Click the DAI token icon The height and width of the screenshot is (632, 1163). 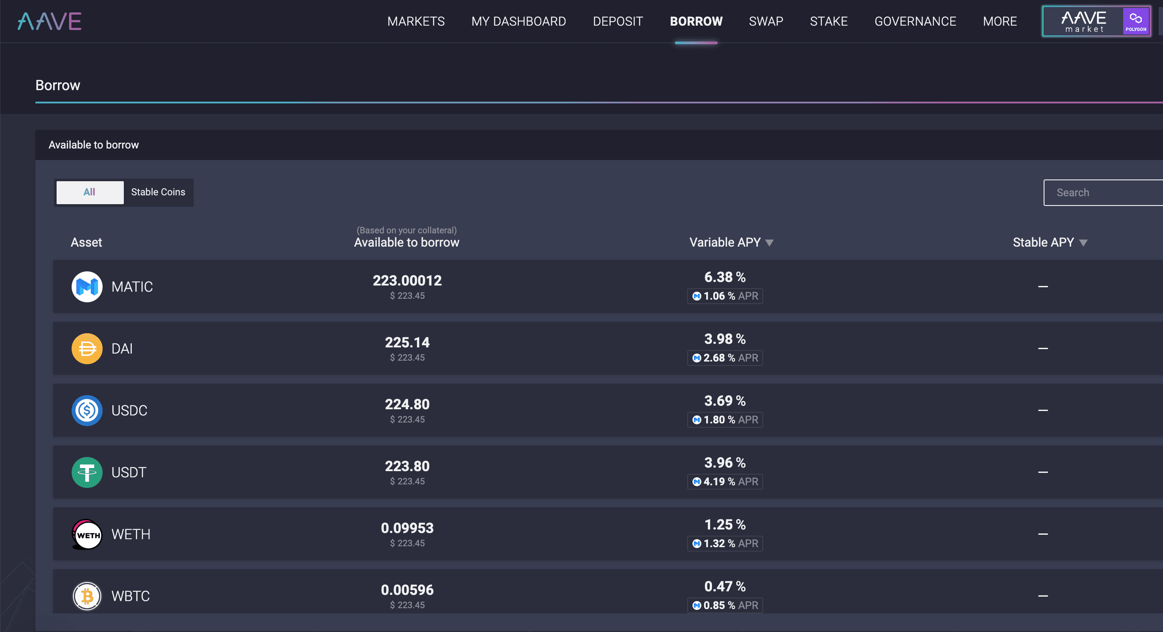click(x=87, y=348)
